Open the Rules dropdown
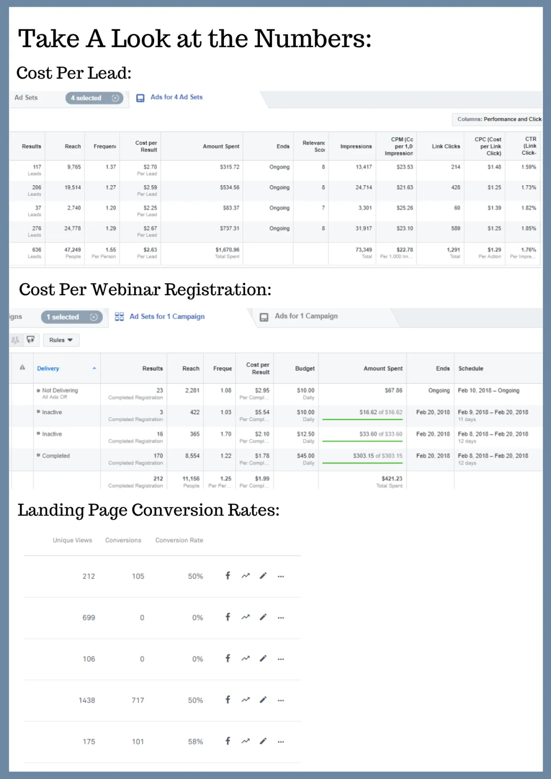 [61, 340]
